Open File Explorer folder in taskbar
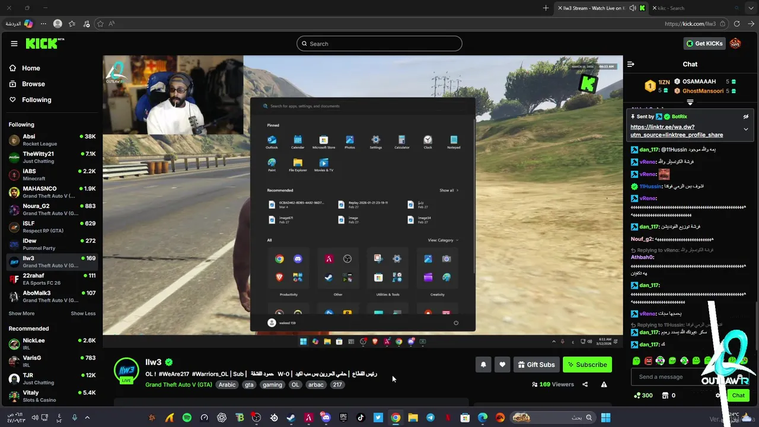 coord(413,418)
